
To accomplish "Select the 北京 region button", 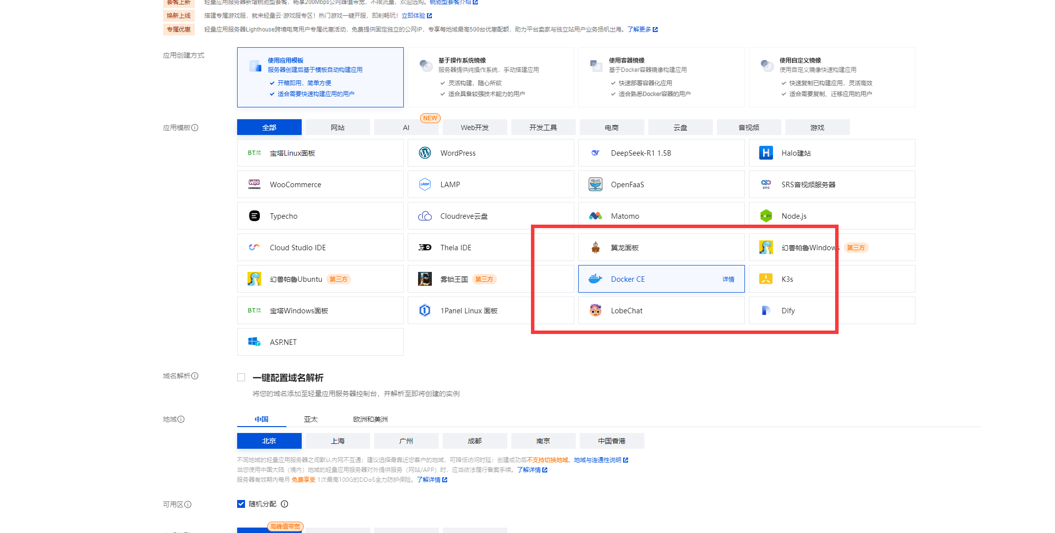I will (x=269, y=441).
